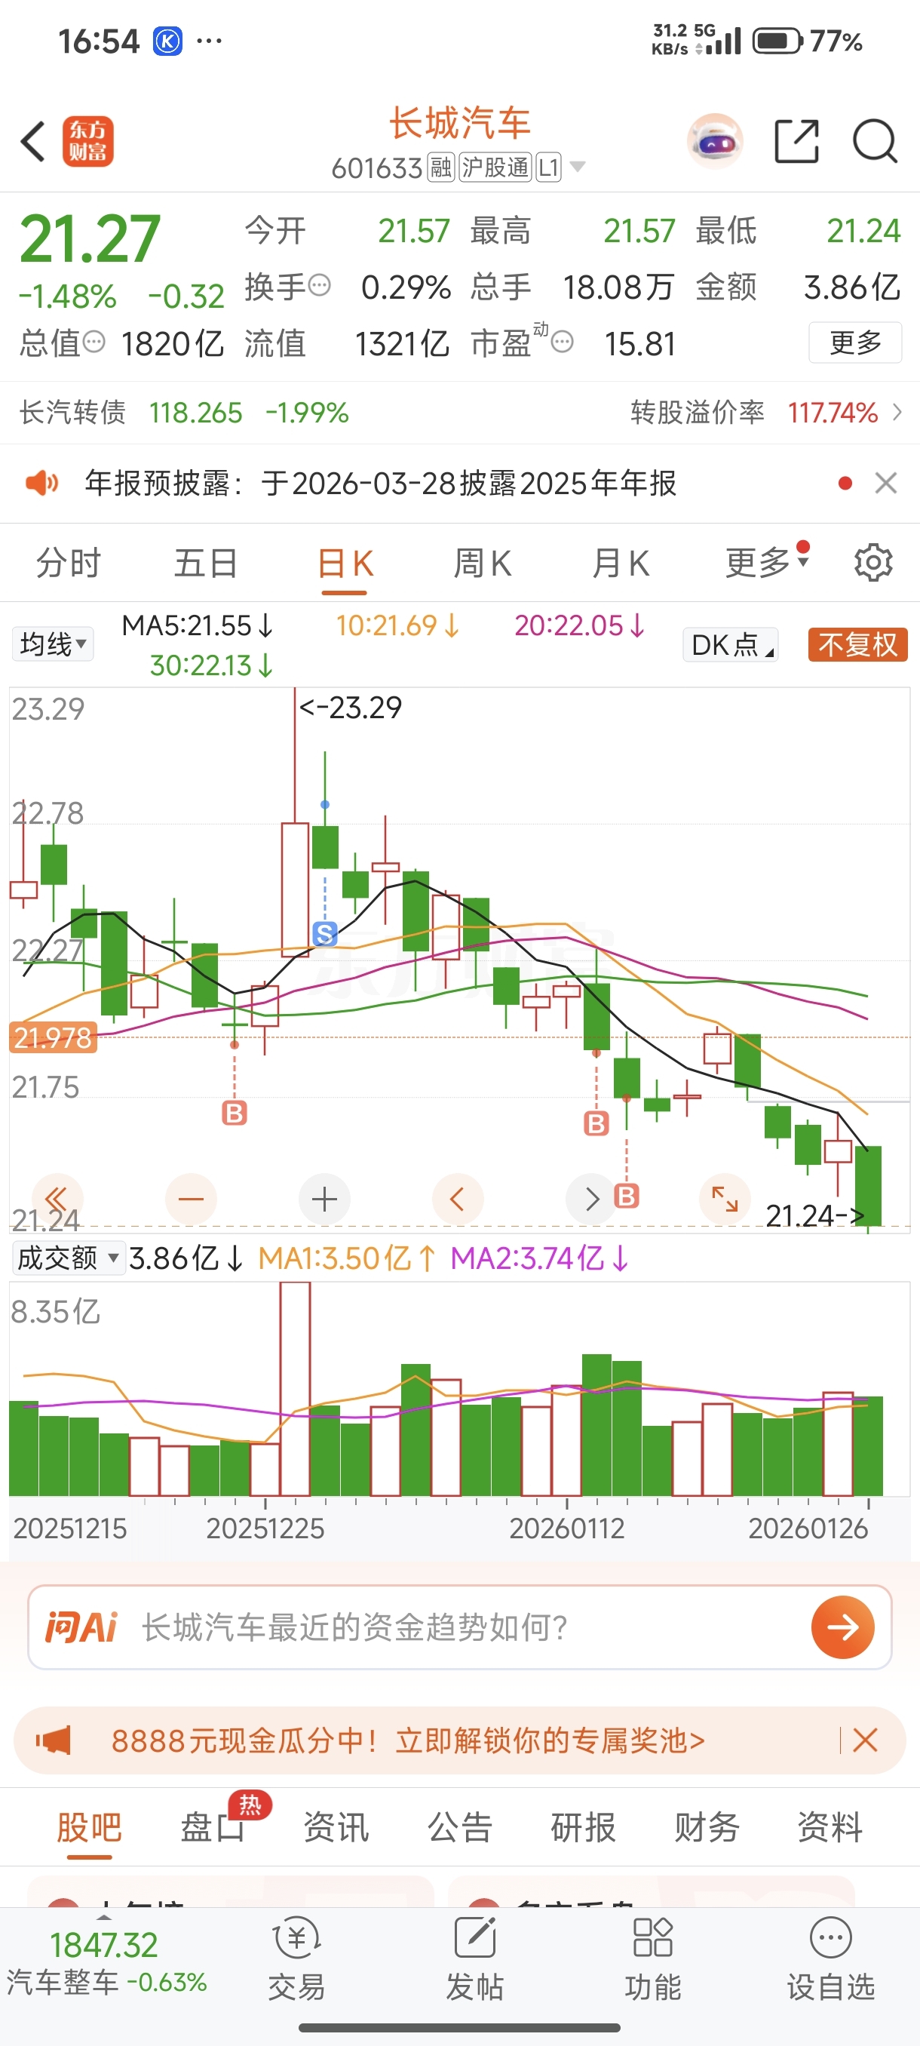Screen dimensions: 920x2046
Task: Open the Eastmoney logo home icon
Action: (x=88, y=142)
